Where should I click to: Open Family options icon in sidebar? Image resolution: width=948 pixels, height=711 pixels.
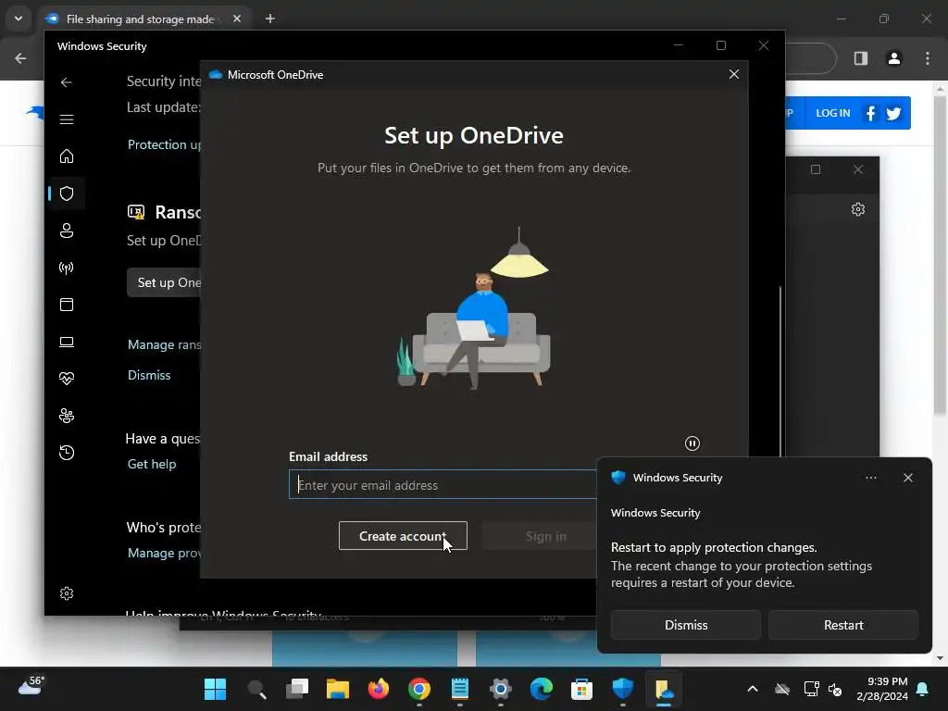67,416
